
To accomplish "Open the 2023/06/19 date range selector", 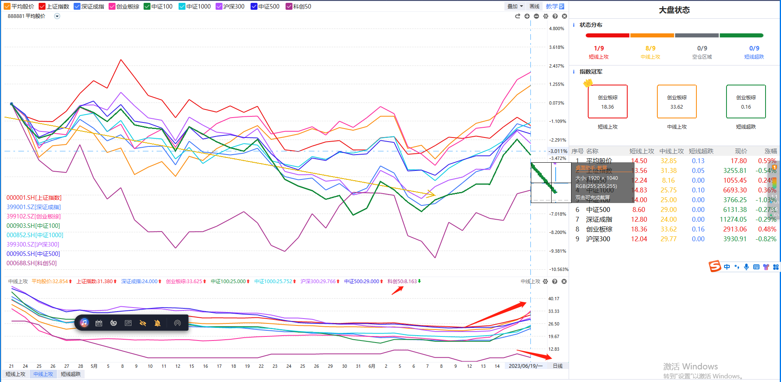I will pos(525,366).
